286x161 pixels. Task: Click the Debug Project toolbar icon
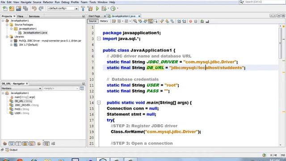pyautogui.click(x=104, y=8)
